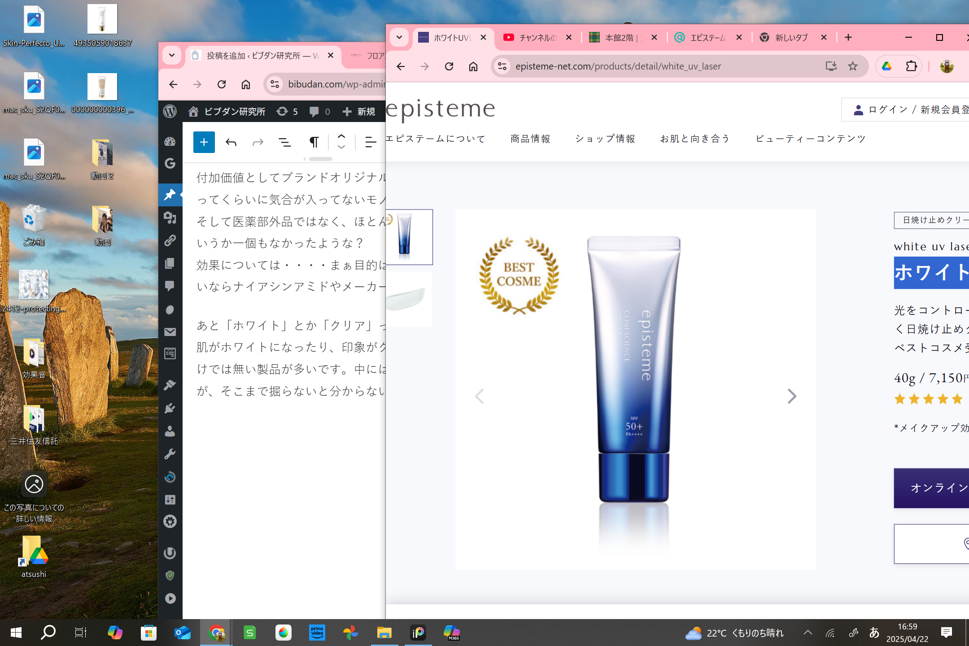Viewport: 969px width, 646px height.
Task: Open the Media library sidebar icon
Action: coord(170,218)
